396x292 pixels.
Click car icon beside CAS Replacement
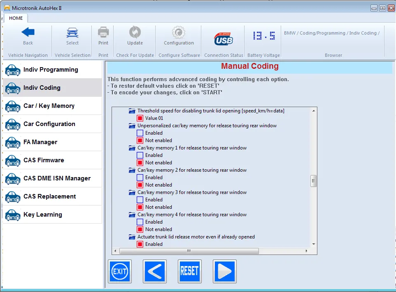click(13, 197)
